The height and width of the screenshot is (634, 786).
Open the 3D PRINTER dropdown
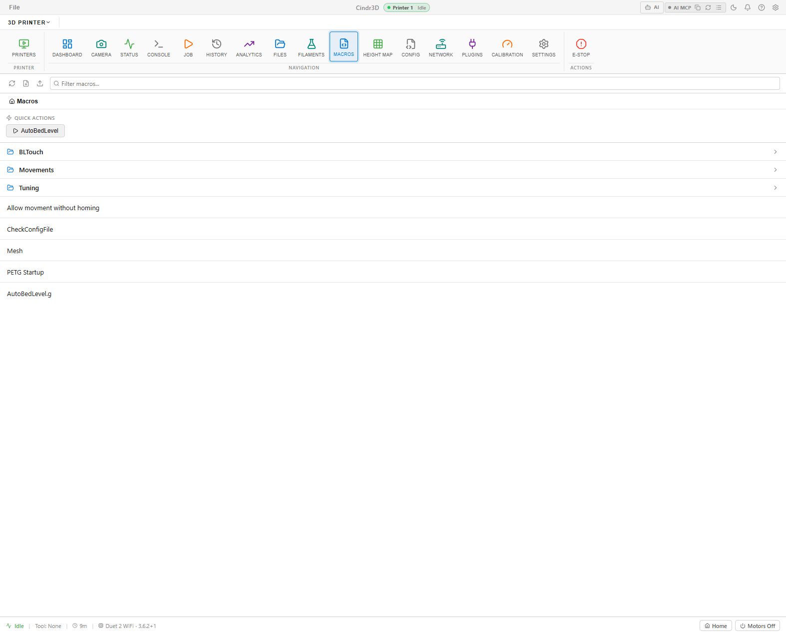point(29,22)
